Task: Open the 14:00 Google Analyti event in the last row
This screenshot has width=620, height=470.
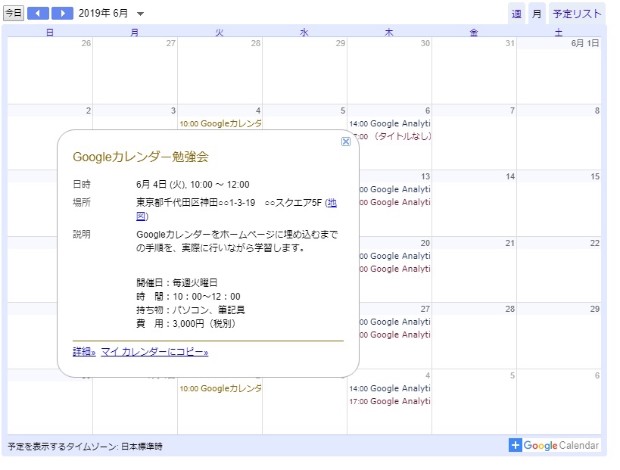Action: (389, 388)
